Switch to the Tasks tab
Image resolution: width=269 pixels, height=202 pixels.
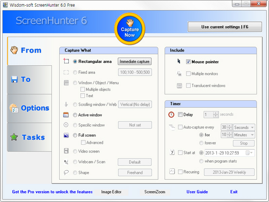(x=30, y=137)
